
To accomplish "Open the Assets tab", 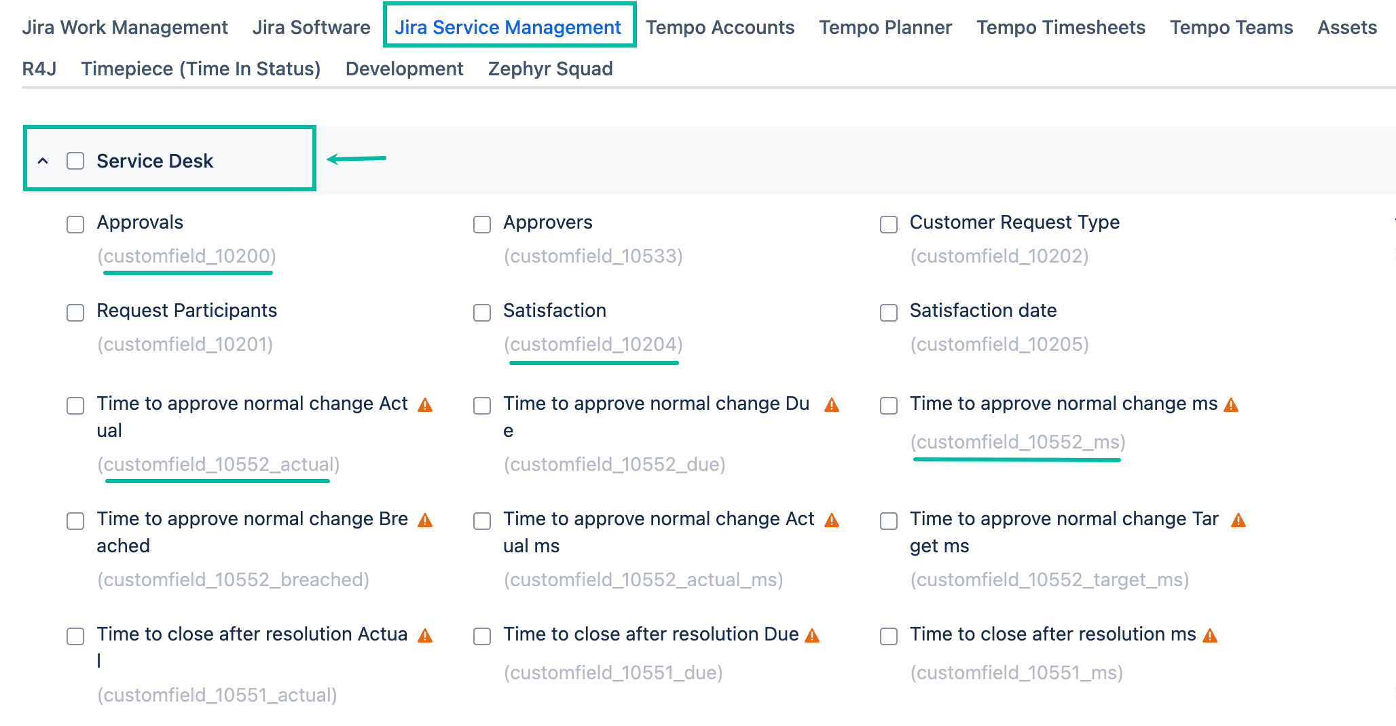I will (x=1347, y=27).
